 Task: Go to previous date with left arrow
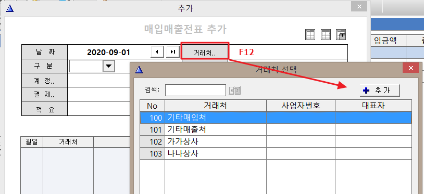pyautogui.click(x=157, y=52)
